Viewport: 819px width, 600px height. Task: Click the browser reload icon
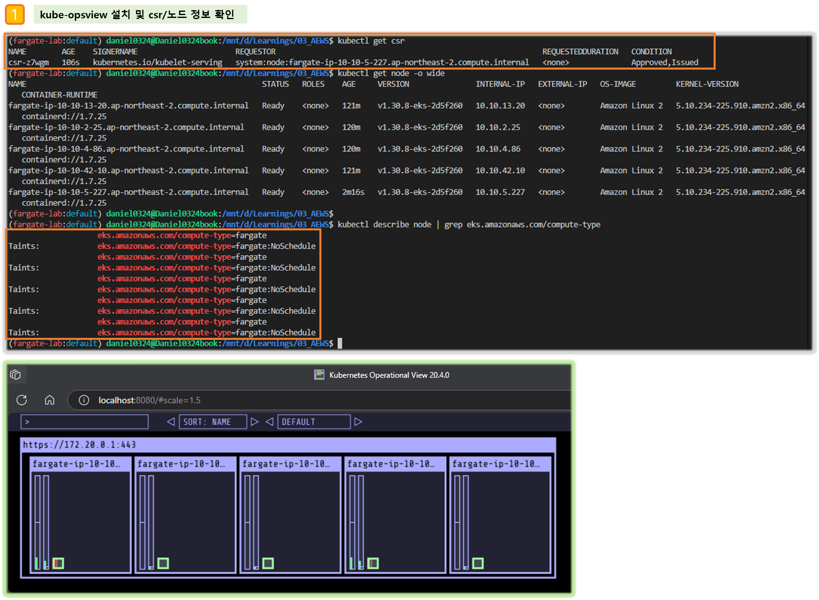[x=22, y=400]
